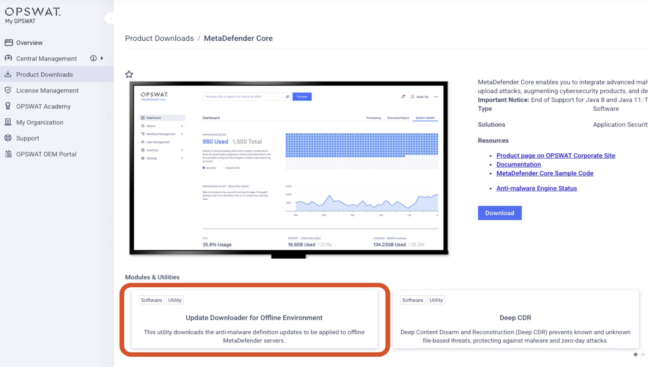This screenshot has height=367, width=648.
Task: Go to second Modules carousel page dot
Action: [x=643, y=354]
